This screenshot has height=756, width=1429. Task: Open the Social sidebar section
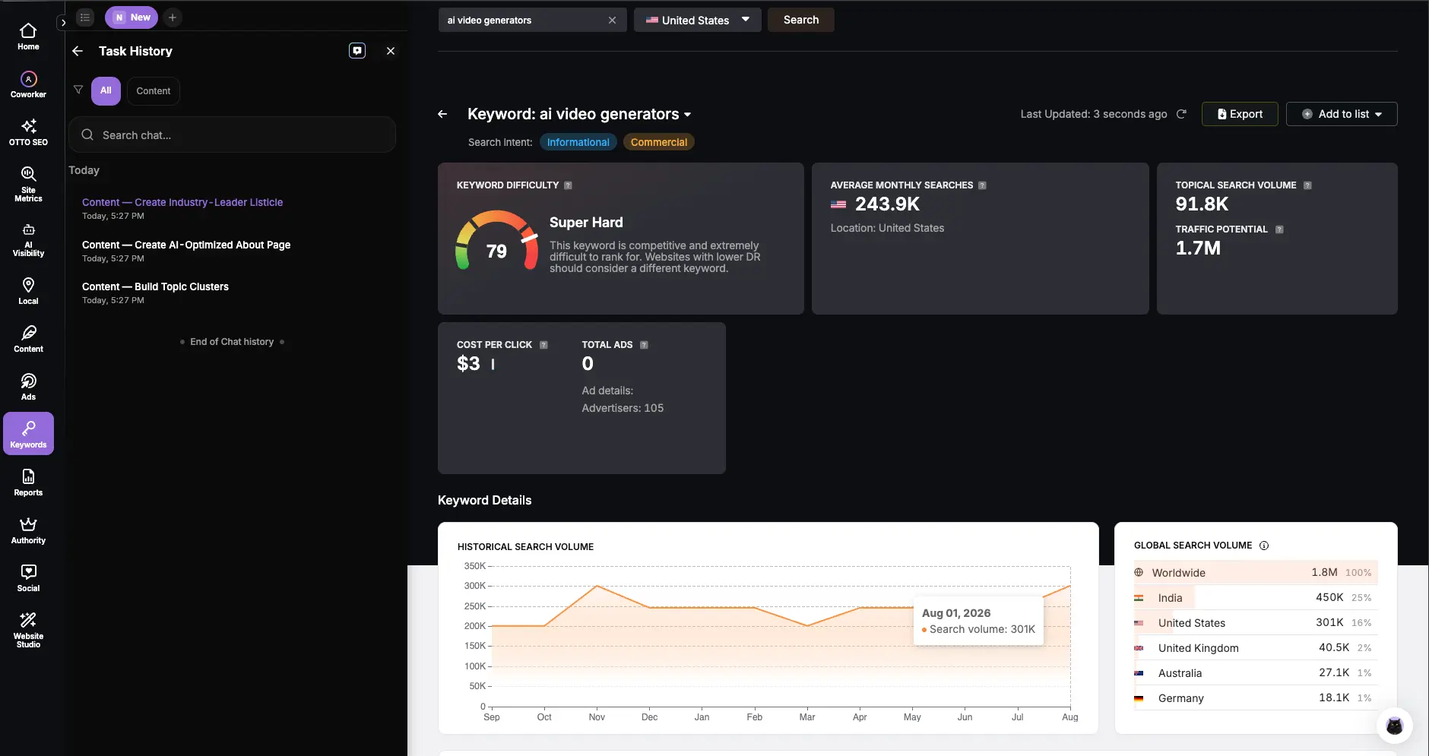click(x=28, y=578)
